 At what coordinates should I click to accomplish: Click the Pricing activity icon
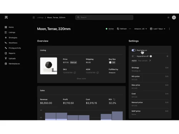click(6, 48)
